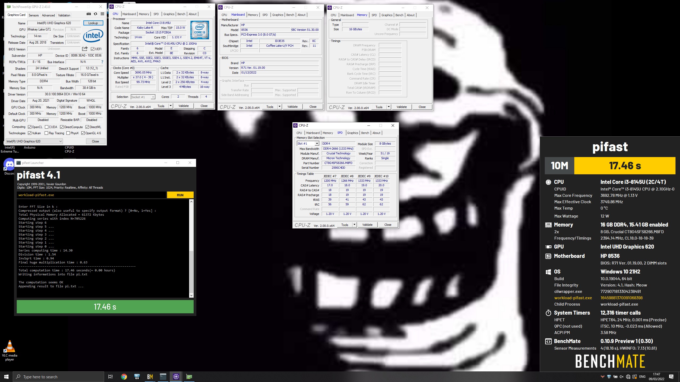Expand the Tools dropdown arrow in CPU-Z CPU window

[171, 106]
